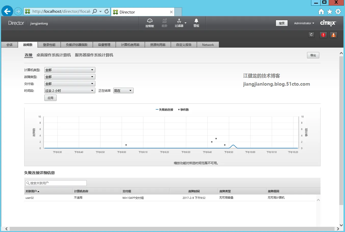Image resolution: width=345 pixels, height=232 pixels.
Task: Open browser tools gear icon
Action: pyautogui.click(x=338, y=11)
